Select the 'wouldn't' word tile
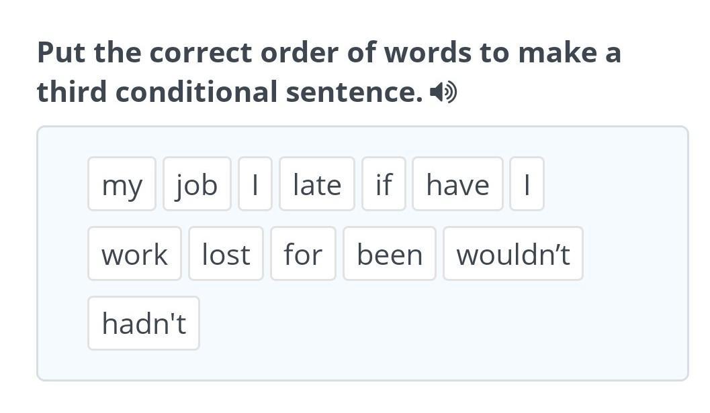Viewport: 710px width, 413px height. click(513, 253)
